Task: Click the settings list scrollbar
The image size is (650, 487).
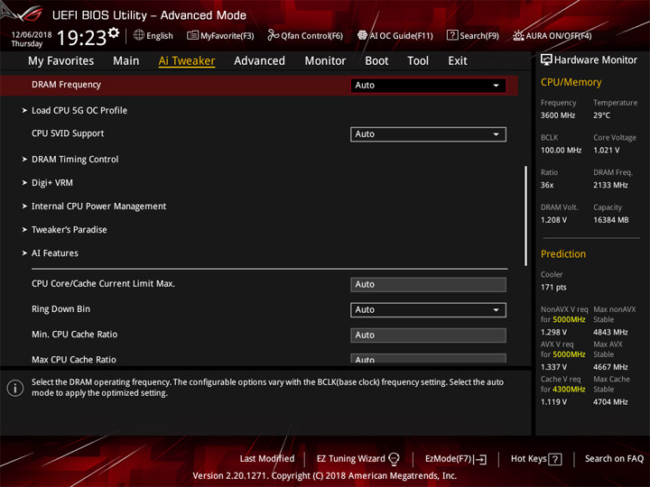Action: tap(526, 216)
